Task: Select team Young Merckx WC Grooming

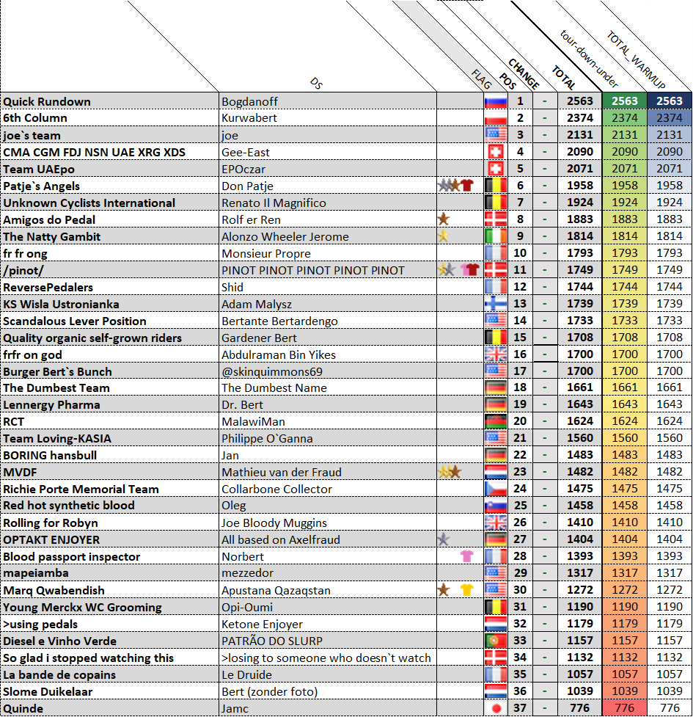Action: (82, 607)
